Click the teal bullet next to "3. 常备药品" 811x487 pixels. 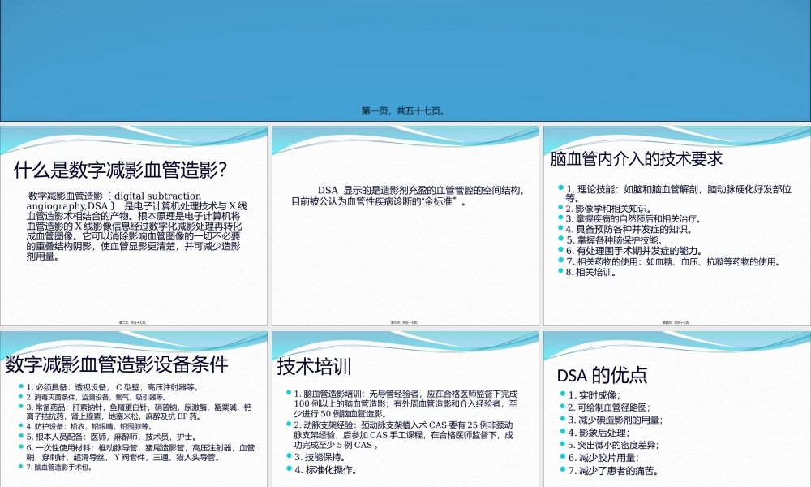[21, 408]
